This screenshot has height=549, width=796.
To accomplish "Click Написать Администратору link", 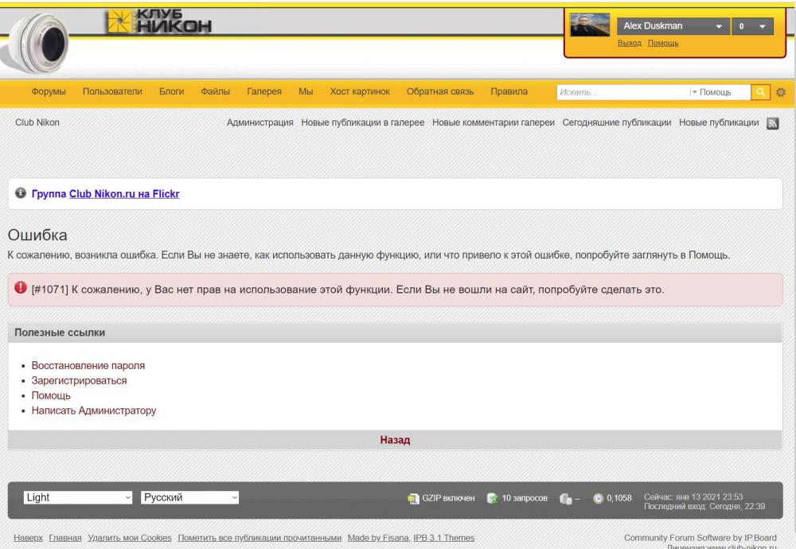I will point(94,411).
